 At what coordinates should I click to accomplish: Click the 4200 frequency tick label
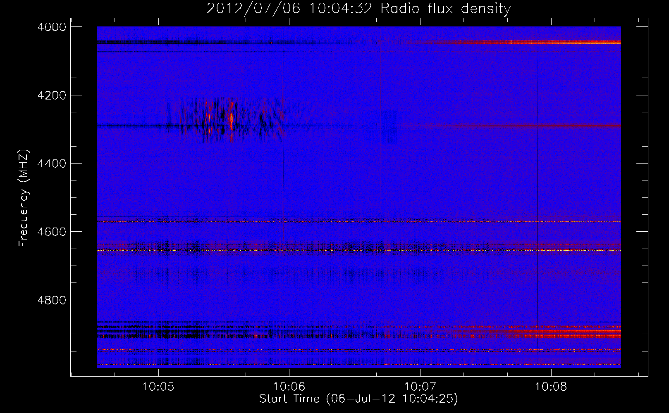click(52, 95)
